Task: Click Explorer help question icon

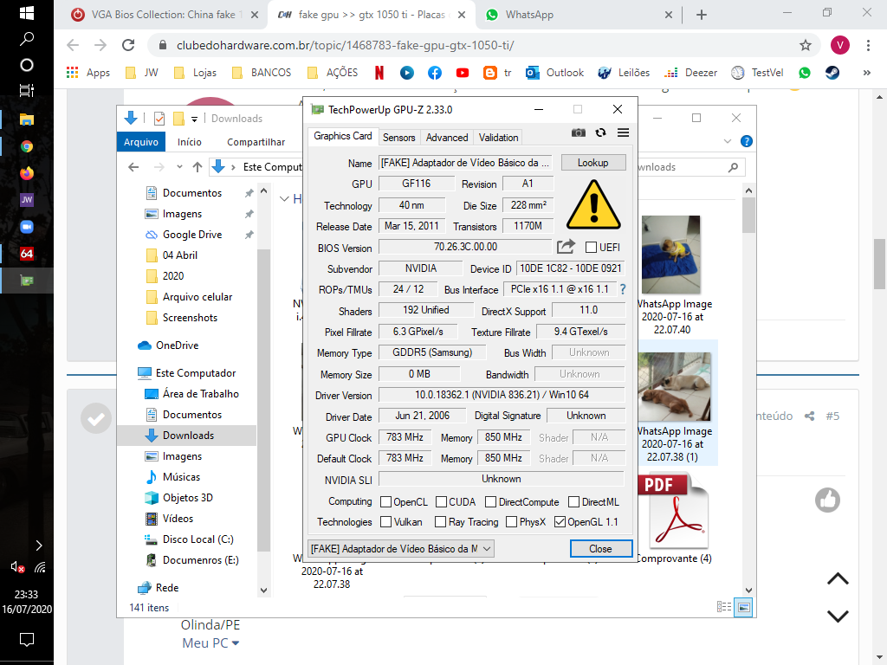Action: [747, 141]
